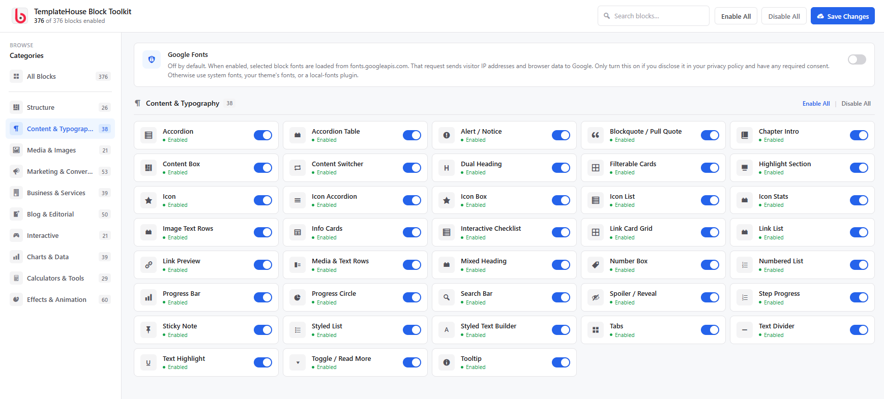This screenshot has height=399, width=884.
Task: Click the header Enable All button
Action: pyautogui.click(x=735, y=16)
